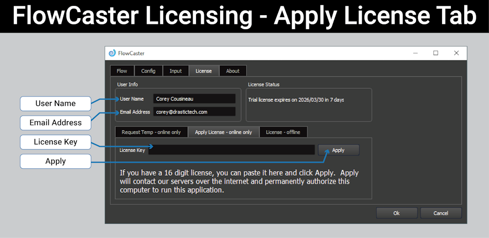489x238 pixels.
Task: Focus the empty License Key field
Action: (x=231, y=150)
